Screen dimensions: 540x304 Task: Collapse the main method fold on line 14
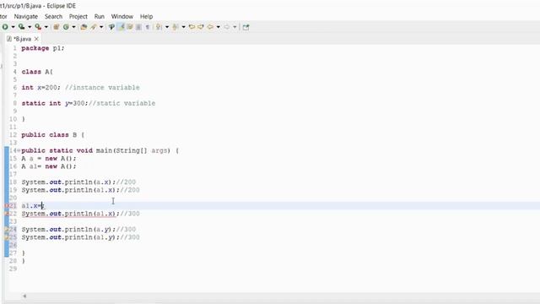click(x=19, y=150)
